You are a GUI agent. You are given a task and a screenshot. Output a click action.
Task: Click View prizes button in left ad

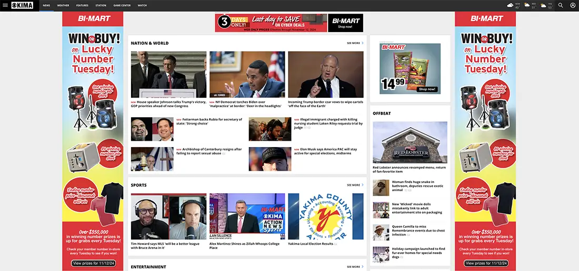pyautogui.click(x=93, y=263)
